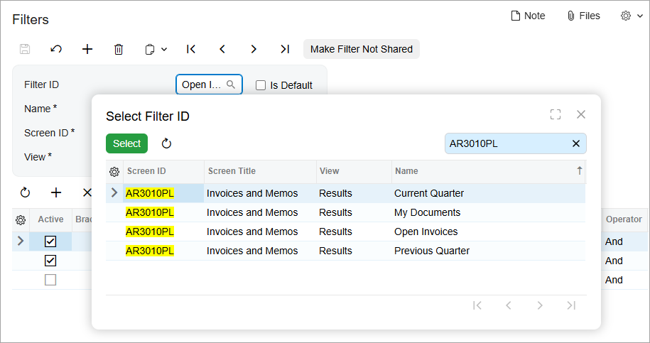This screenshot has width=650, height=343.
Task: Click AR3010PL in the My Documents row
Action: 150,212
